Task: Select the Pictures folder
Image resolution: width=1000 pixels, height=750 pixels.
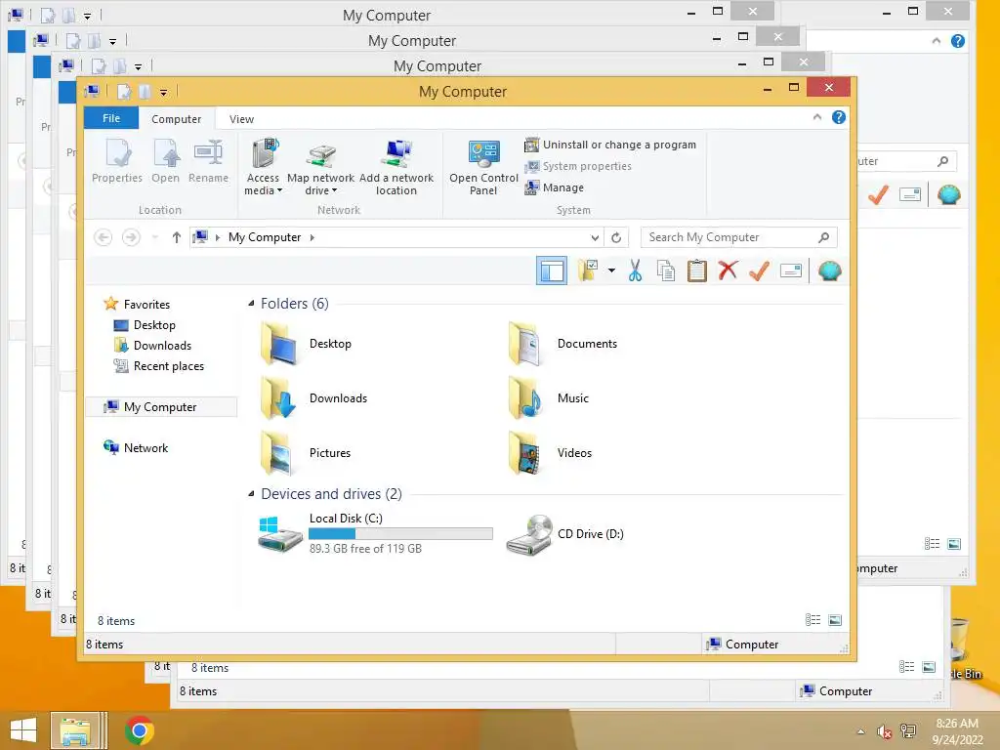Action: coord(306,453)
